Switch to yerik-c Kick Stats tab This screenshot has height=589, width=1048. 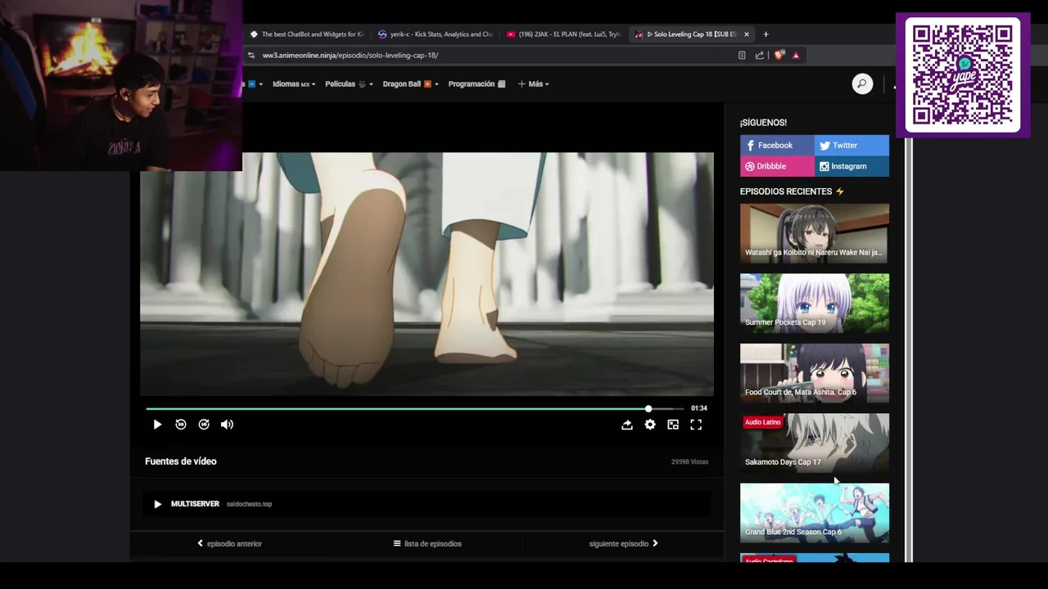pyautogui.click(x=435, y=34)
